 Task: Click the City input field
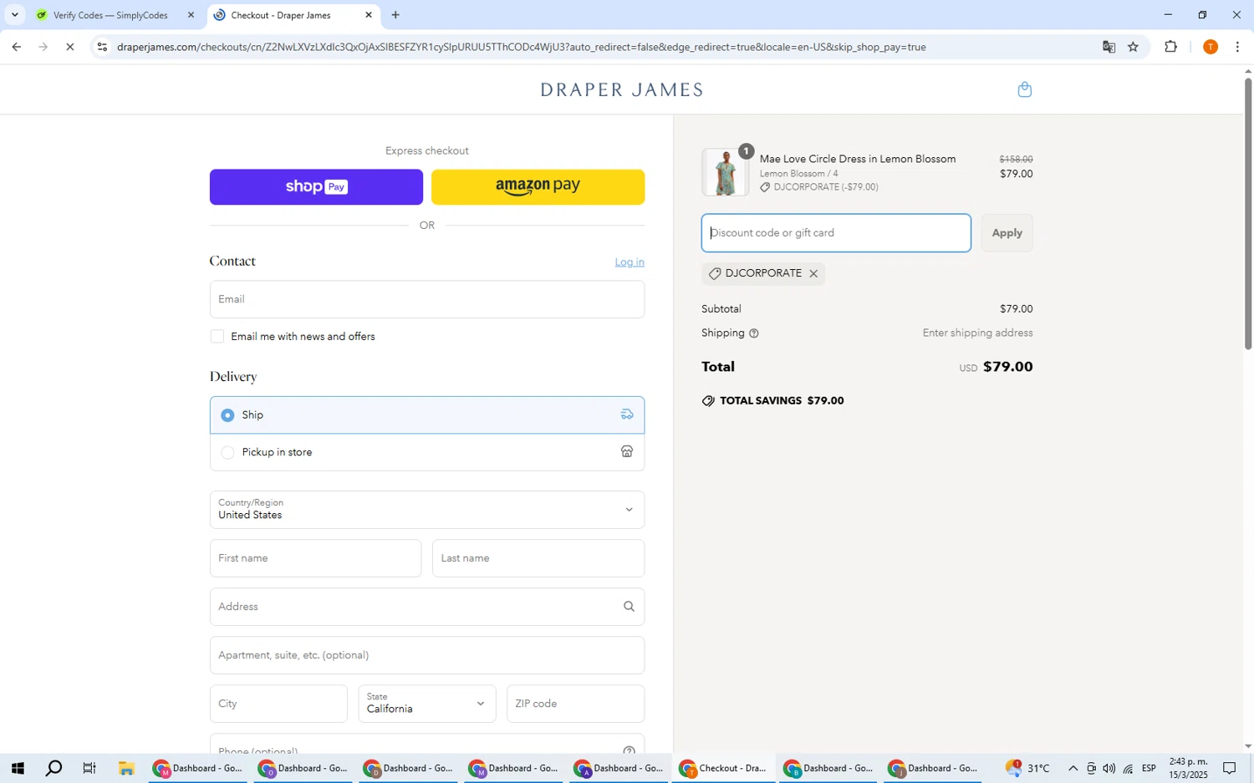point(278,704)
